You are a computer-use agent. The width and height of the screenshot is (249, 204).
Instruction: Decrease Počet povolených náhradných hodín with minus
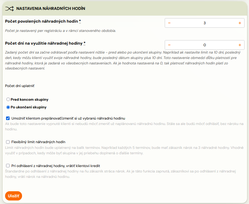pos(169,23)
